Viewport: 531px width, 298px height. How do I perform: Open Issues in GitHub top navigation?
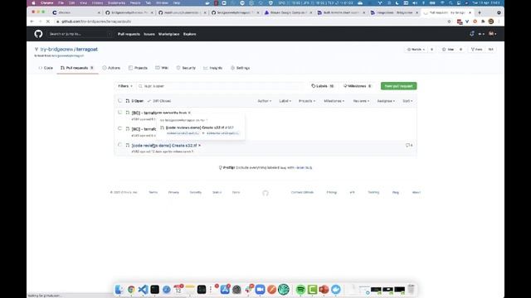pos(149,34)
